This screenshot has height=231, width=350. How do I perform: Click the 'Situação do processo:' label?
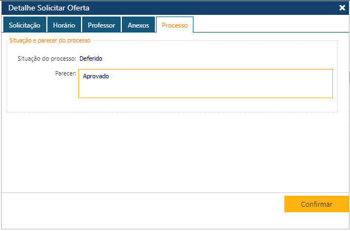tap(47, 58)
